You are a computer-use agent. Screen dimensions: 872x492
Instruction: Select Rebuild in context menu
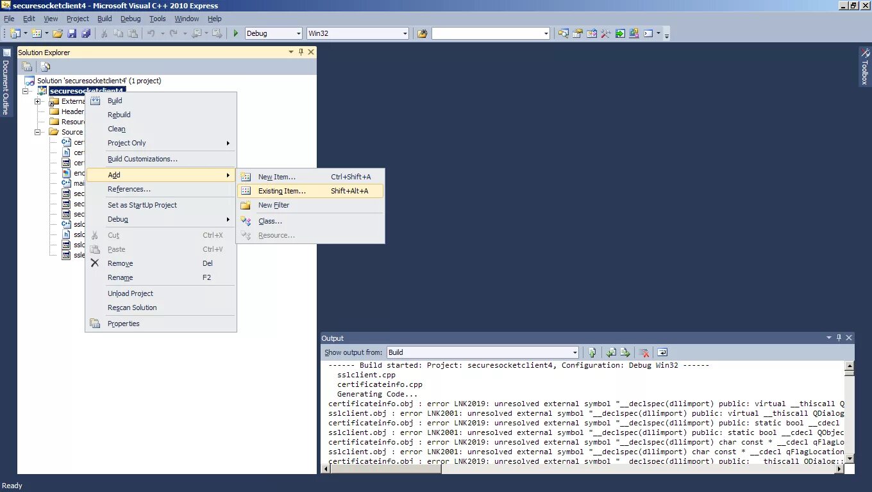[x=161, y=115]
